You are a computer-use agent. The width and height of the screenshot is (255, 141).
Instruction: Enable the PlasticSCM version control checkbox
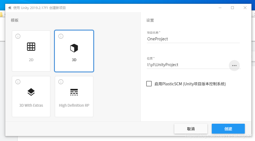coord(149,84)
